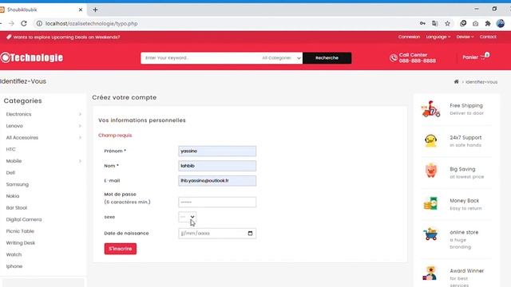Open the Digital Camera category
This screenshot has width=511, height=287.
click(24, 220)
